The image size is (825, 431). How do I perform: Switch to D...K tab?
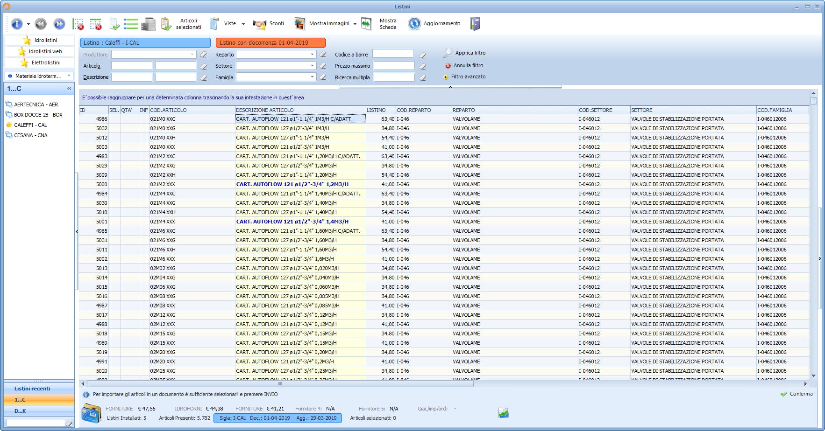(x=39, y=411)
